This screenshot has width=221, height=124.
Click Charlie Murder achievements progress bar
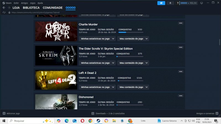coord(131,32)
